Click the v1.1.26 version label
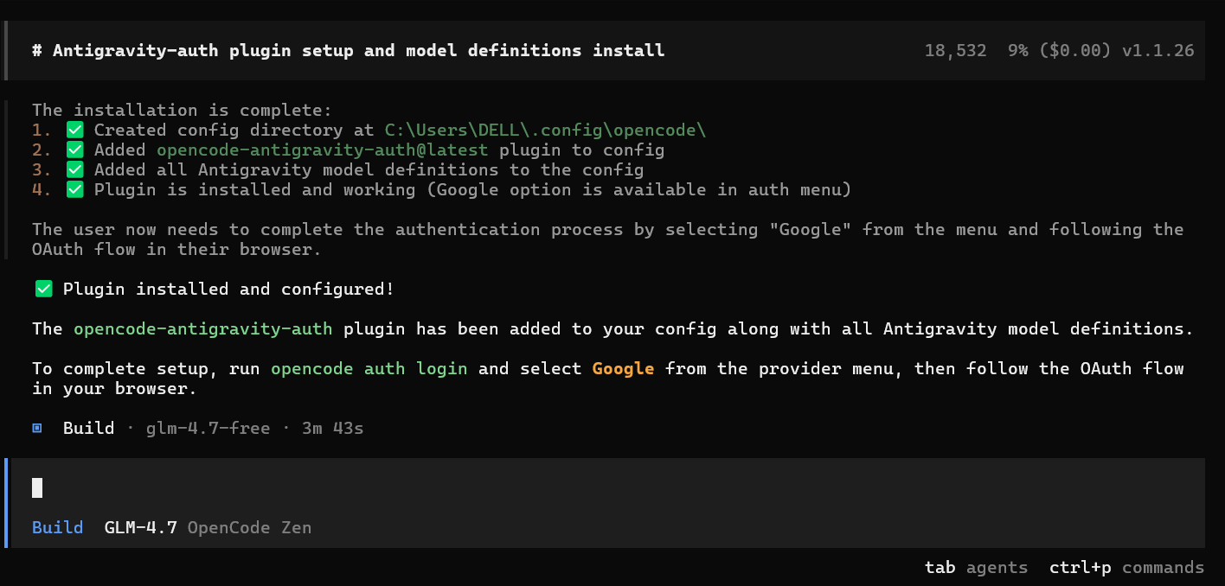Image resolution: width=1225 pixels, height=586 pixels. click(1158, 50)
